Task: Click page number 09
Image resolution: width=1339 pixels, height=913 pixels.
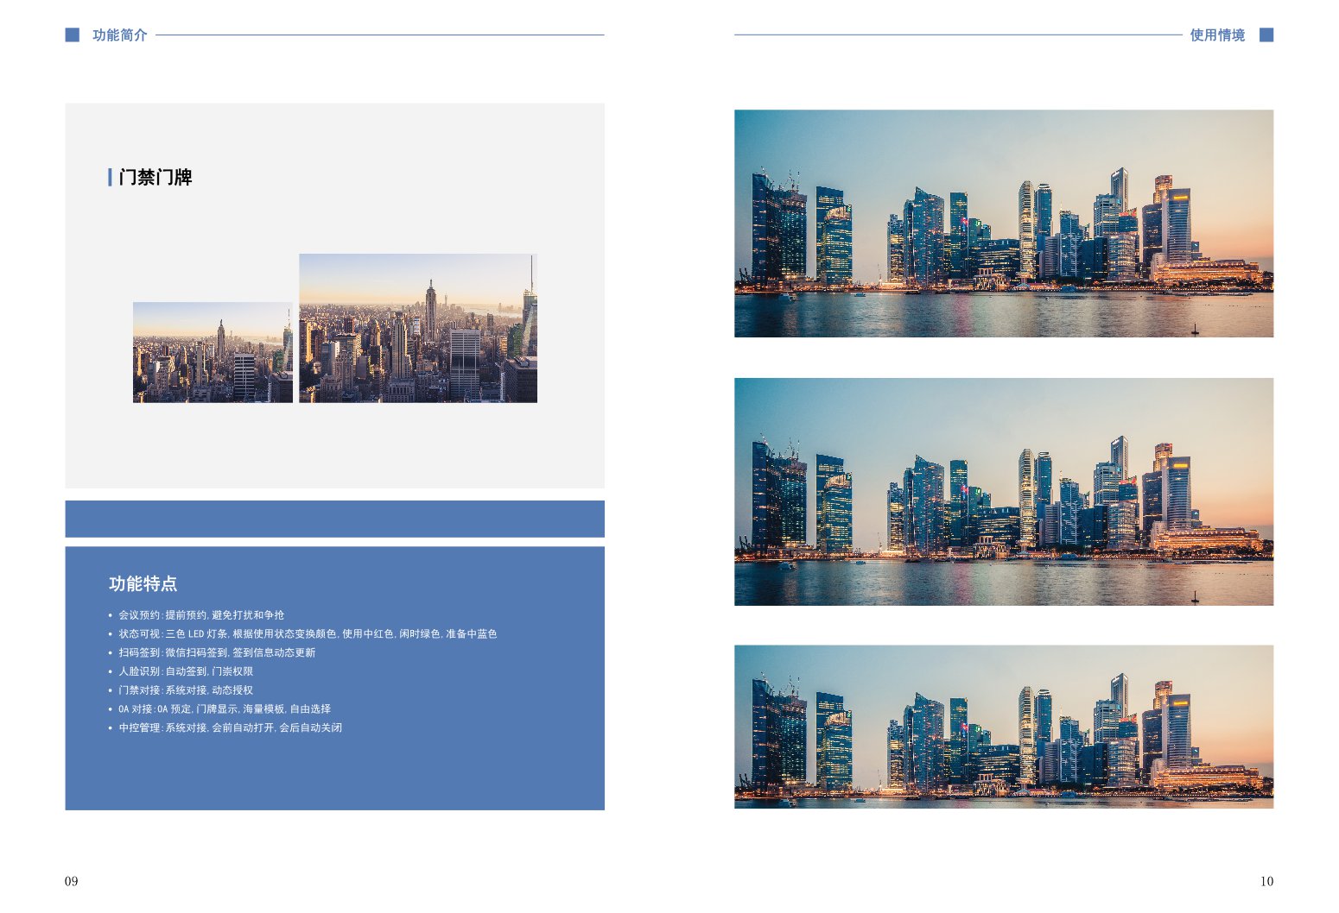Action: [71, 881]
